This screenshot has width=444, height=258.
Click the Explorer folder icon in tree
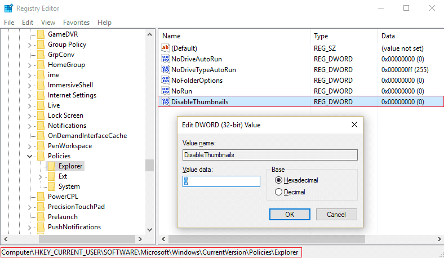click(x=51, y=166)
